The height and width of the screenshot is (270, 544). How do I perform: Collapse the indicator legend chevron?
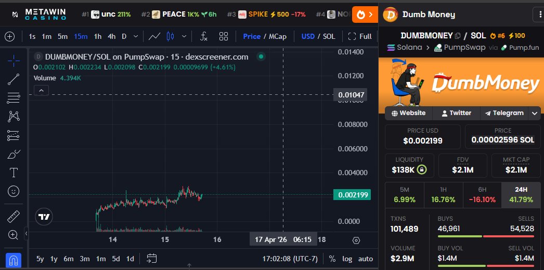click(x=41, y=91)
